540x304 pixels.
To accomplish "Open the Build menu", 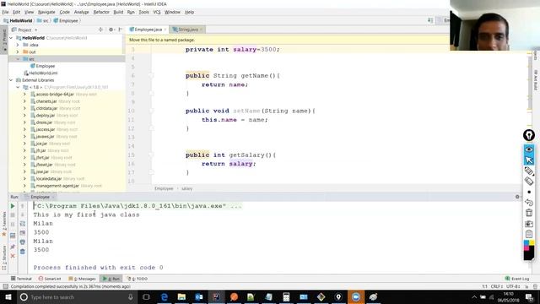I will [x=118, y=12].
